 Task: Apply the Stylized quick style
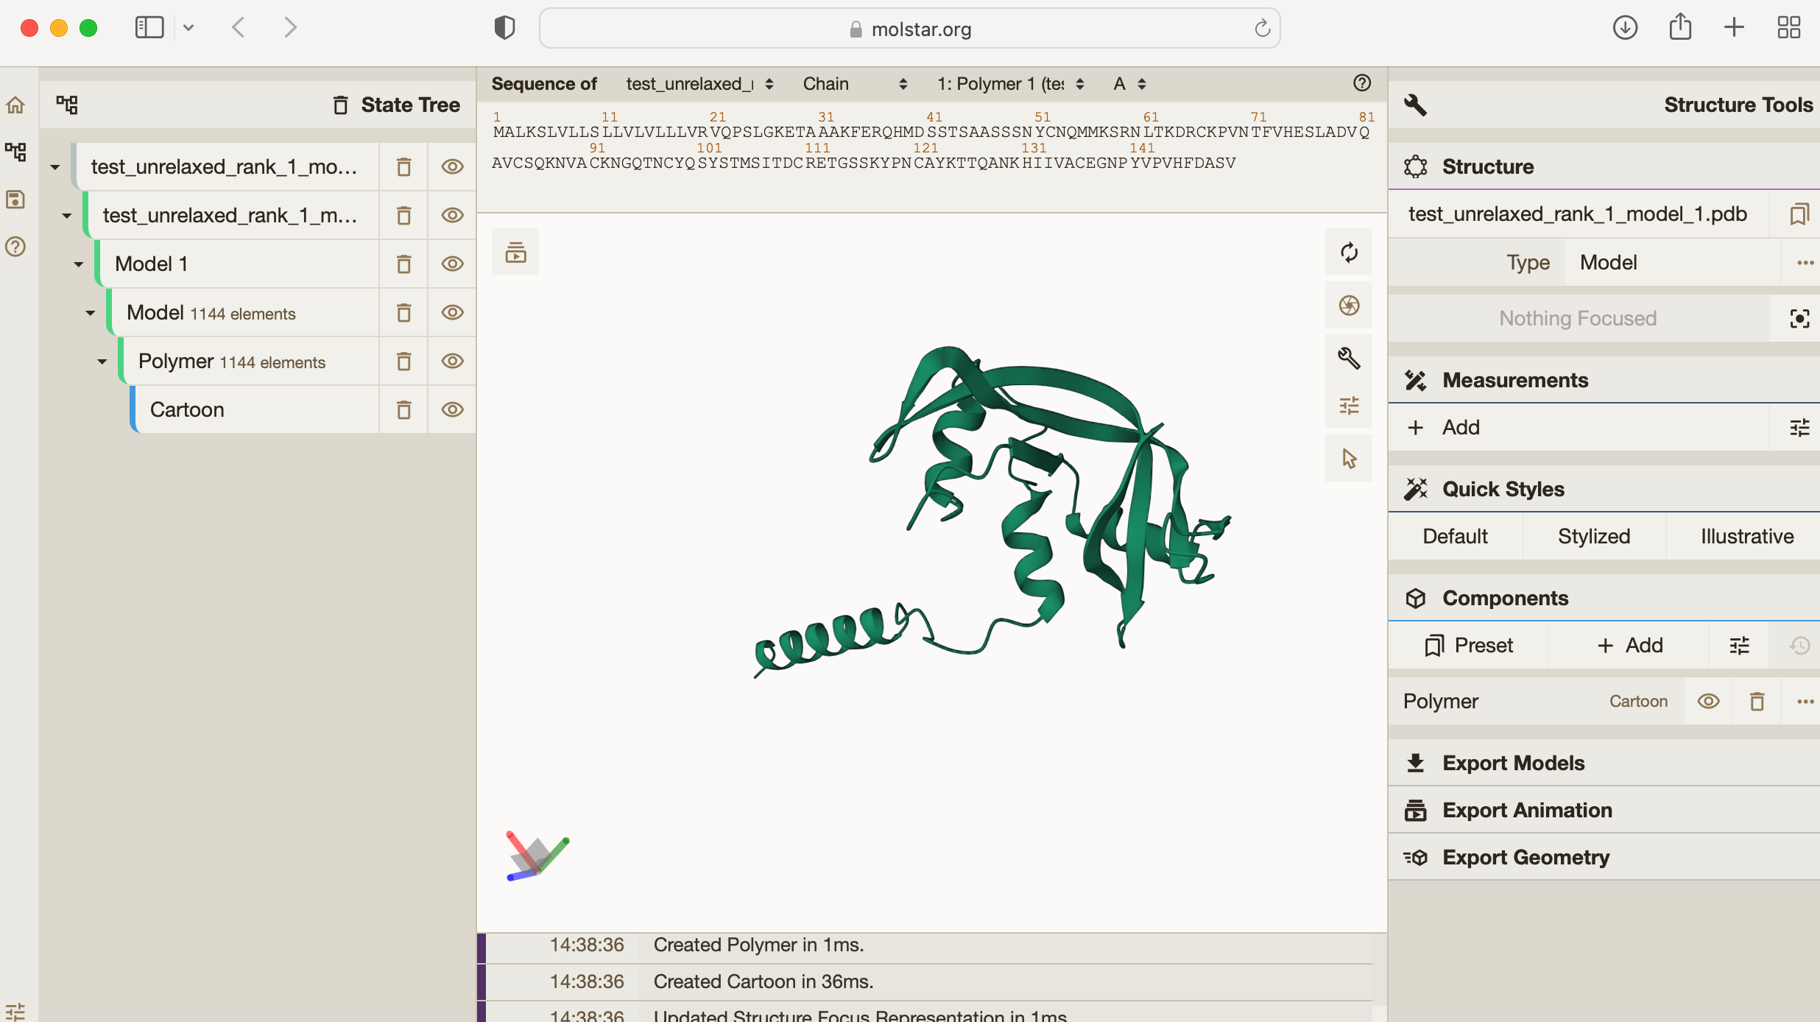pos(1594,537)
